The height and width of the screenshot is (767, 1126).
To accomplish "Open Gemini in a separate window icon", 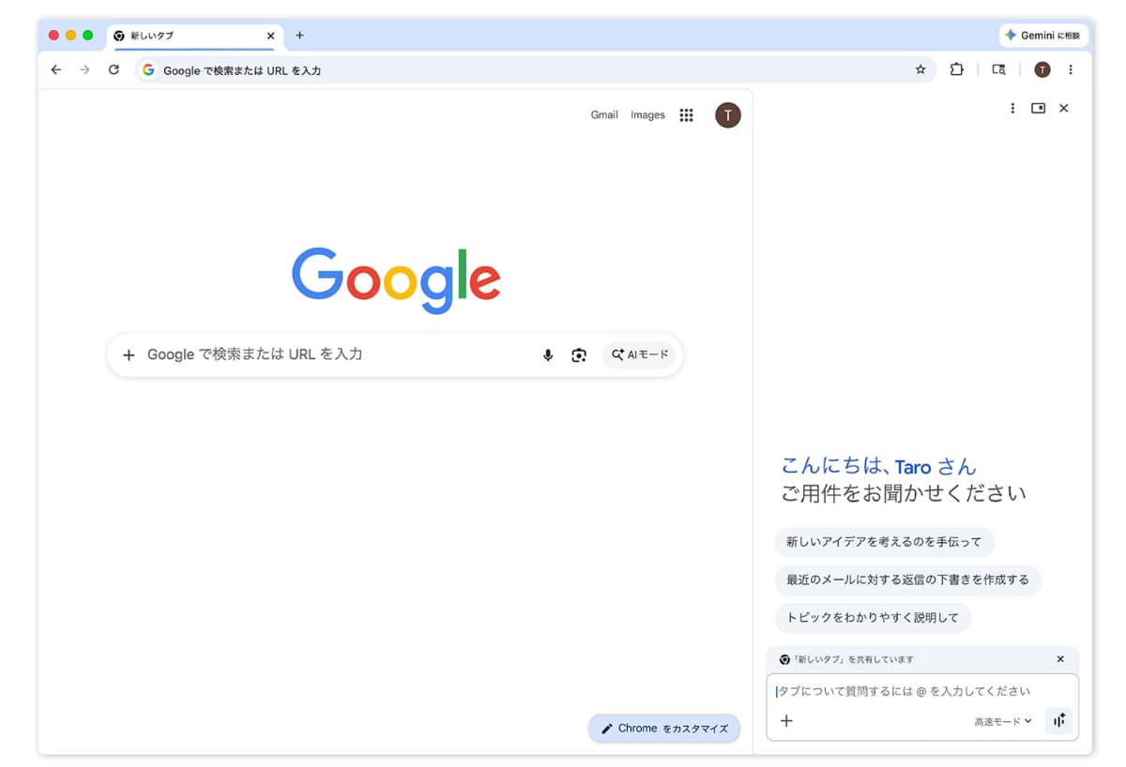I will coord(1038,108).
